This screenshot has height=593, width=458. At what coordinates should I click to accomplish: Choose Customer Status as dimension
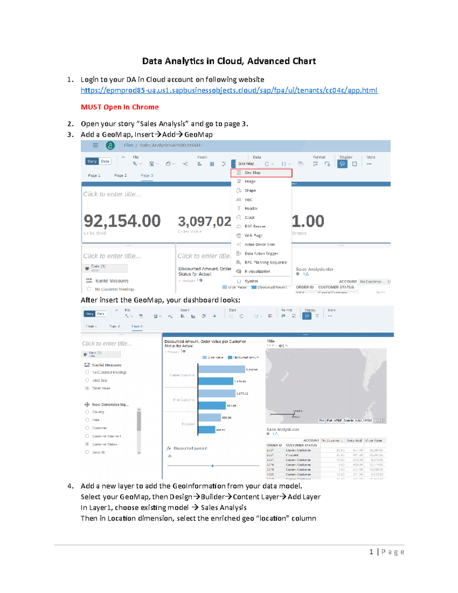coord(87,444)
